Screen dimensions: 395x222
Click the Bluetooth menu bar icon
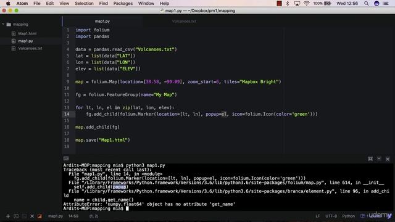[x=288, y=3]
